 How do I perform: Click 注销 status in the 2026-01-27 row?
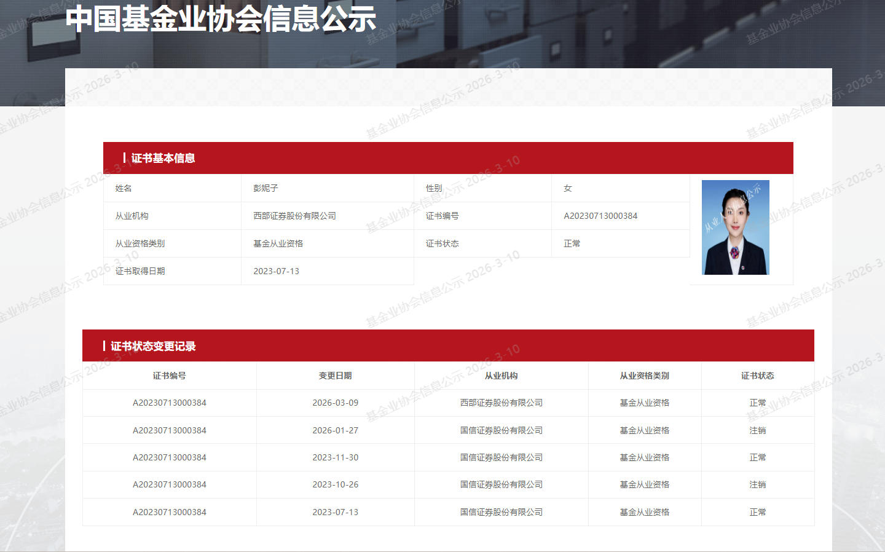point(757,430)
